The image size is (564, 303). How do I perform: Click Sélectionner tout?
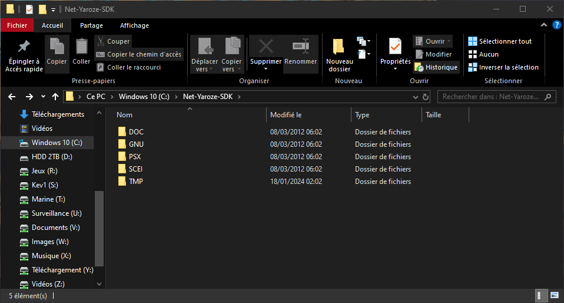coord(500,41)
